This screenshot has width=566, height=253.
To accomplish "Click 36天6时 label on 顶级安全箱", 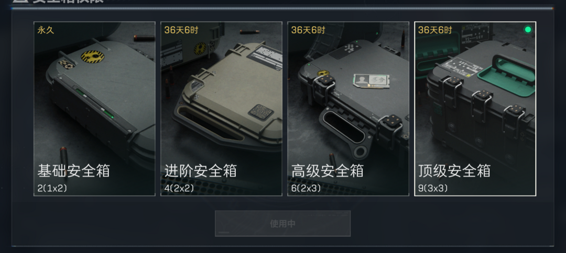I will 435,30.
